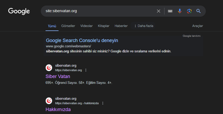Open options menu for Hakkımızda result

click(103, 103)
